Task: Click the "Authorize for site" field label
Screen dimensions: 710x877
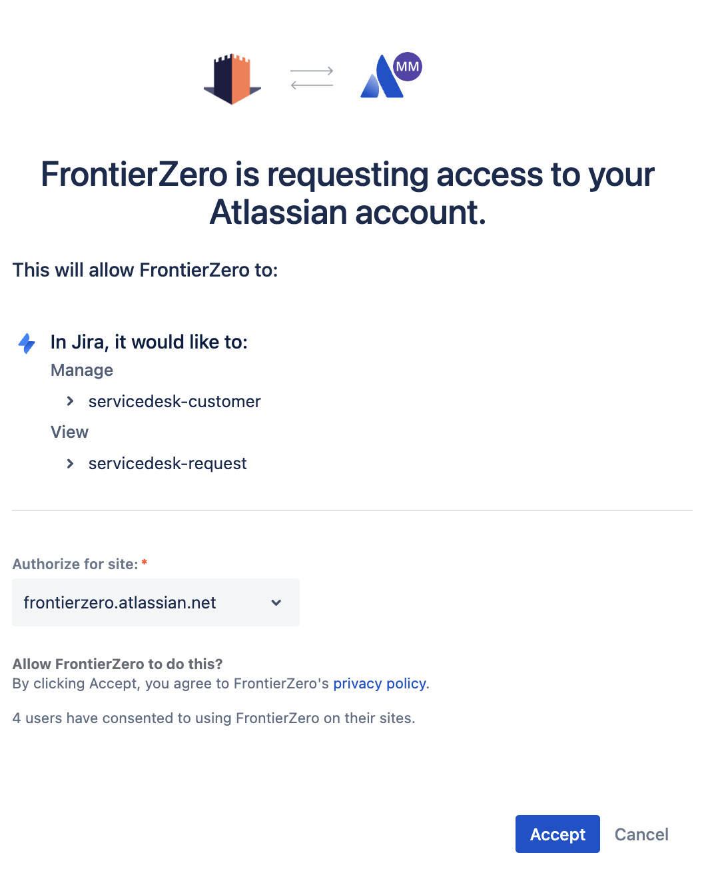Action: [x=75, y=564]
